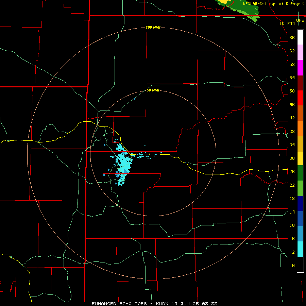This screenshot has height=306, width=306.
Task: Click the legend value 34
Action: coord(292,145)
